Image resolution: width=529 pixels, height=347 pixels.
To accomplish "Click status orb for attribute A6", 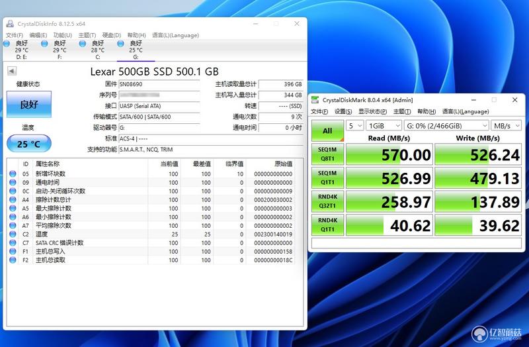I will [x=13, y=217].
